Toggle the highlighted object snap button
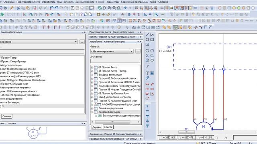257x144 pixels. pos(167,8)
